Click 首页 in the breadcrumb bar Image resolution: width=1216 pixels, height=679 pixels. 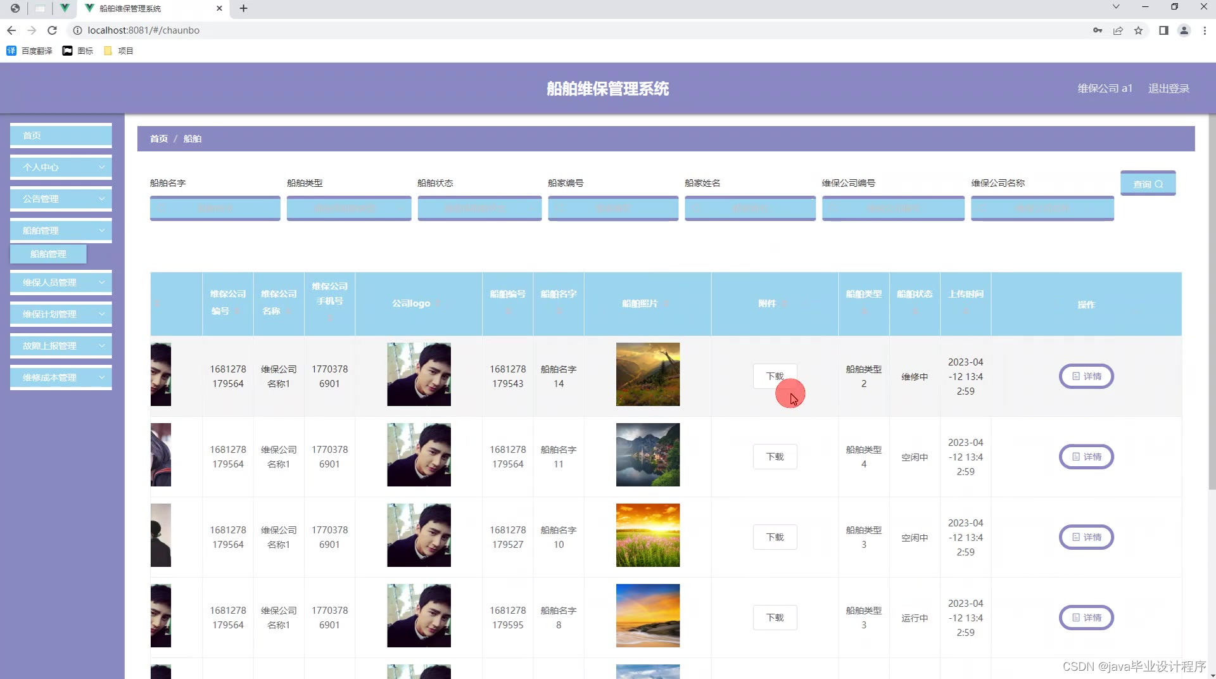tap(159, 139)
